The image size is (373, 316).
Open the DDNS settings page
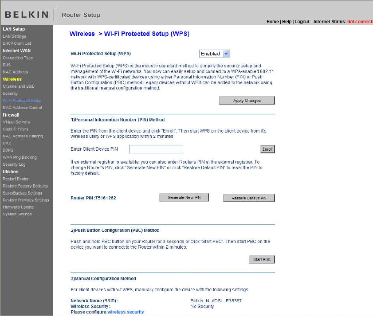[8, 150]
